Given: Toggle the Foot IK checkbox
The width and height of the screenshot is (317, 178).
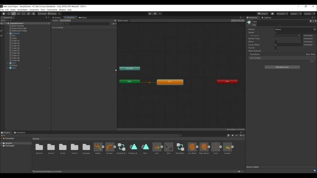Looking at the screenshot, I should tap(276, 48).
